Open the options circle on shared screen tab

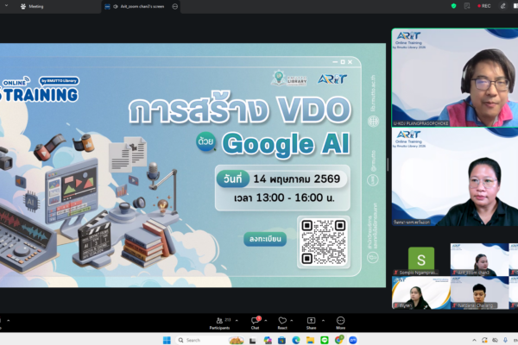click(x=175, y=6)
